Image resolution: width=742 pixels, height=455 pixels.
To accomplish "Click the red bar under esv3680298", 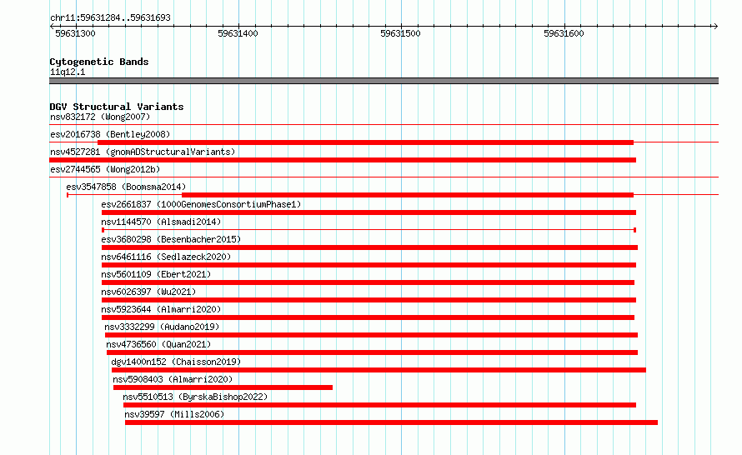I will pyautogui.click(x=369, y=247).
